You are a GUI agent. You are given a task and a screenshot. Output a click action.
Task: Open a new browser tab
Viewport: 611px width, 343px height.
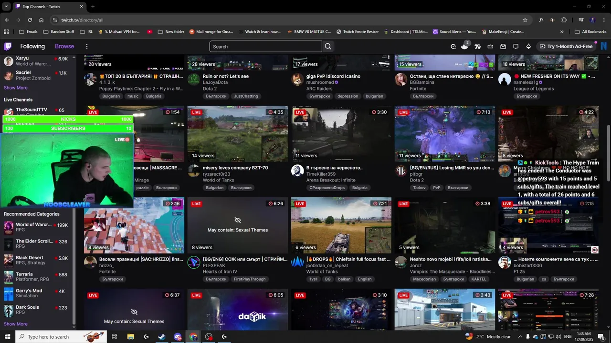pos(93,6)
